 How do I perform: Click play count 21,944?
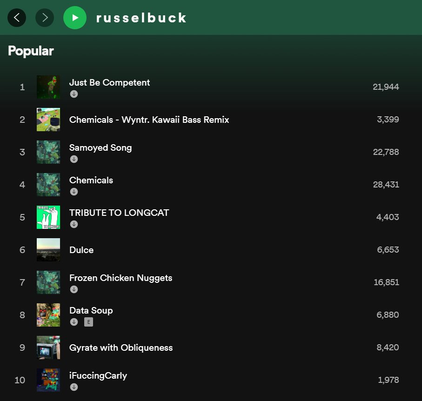pos(386,87)
